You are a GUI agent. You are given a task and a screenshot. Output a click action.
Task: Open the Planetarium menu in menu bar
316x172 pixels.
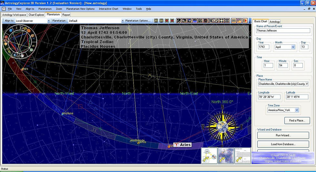pyautogui.click(x=45, y=9)
